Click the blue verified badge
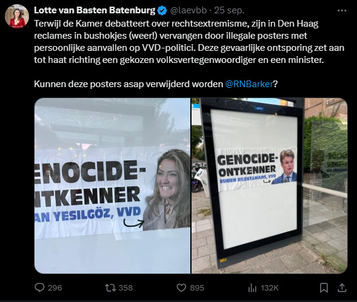The width and height of the screenshot is (357, 302). (x=162, y=11)
